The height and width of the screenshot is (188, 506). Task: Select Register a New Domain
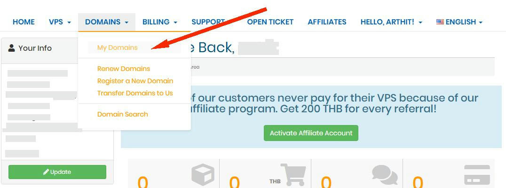pos(135,81)
